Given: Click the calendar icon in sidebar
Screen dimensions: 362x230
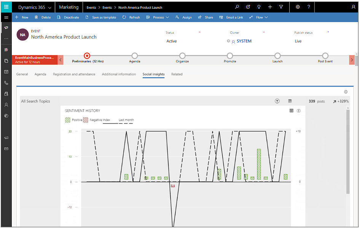Looking at the screenshot, I should point(6,72).
